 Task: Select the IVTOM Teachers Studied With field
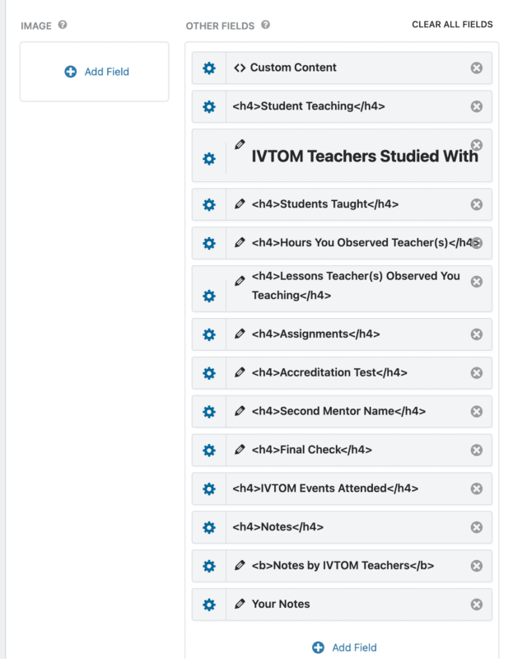(364, 156)
